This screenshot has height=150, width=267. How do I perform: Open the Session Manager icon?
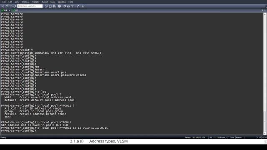click(x=3, y=6)
